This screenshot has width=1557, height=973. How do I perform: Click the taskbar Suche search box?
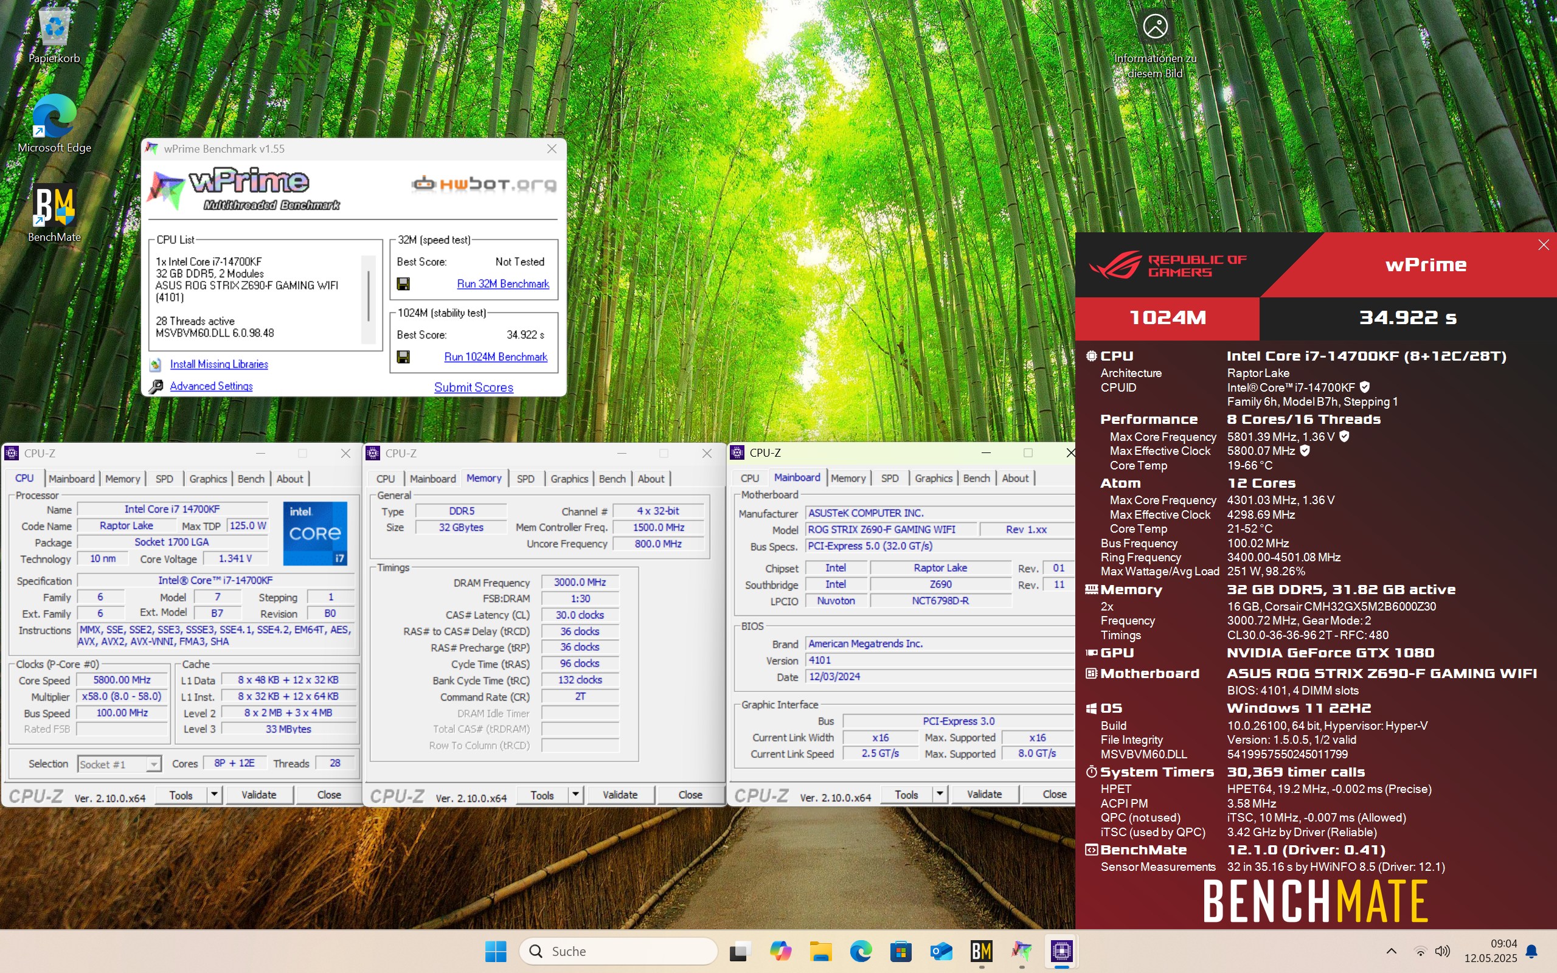[x=618, y=951]
